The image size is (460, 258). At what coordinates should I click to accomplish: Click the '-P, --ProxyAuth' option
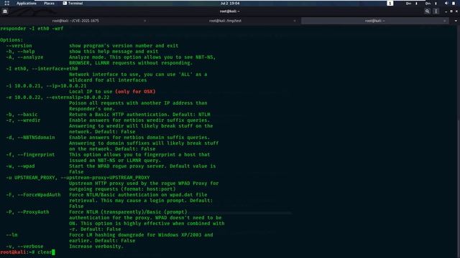point(27,212)
